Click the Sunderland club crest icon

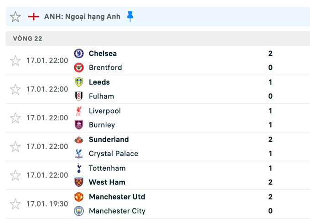pos(79,139)
